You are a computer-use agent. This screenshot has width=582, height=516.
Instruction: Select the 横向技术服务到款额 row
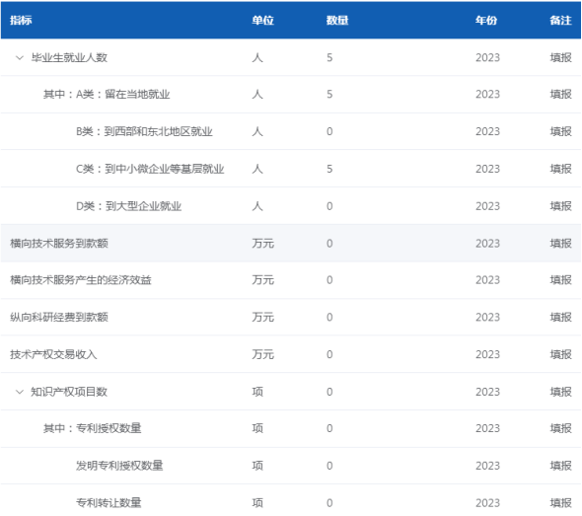click(x=291, y=243)
